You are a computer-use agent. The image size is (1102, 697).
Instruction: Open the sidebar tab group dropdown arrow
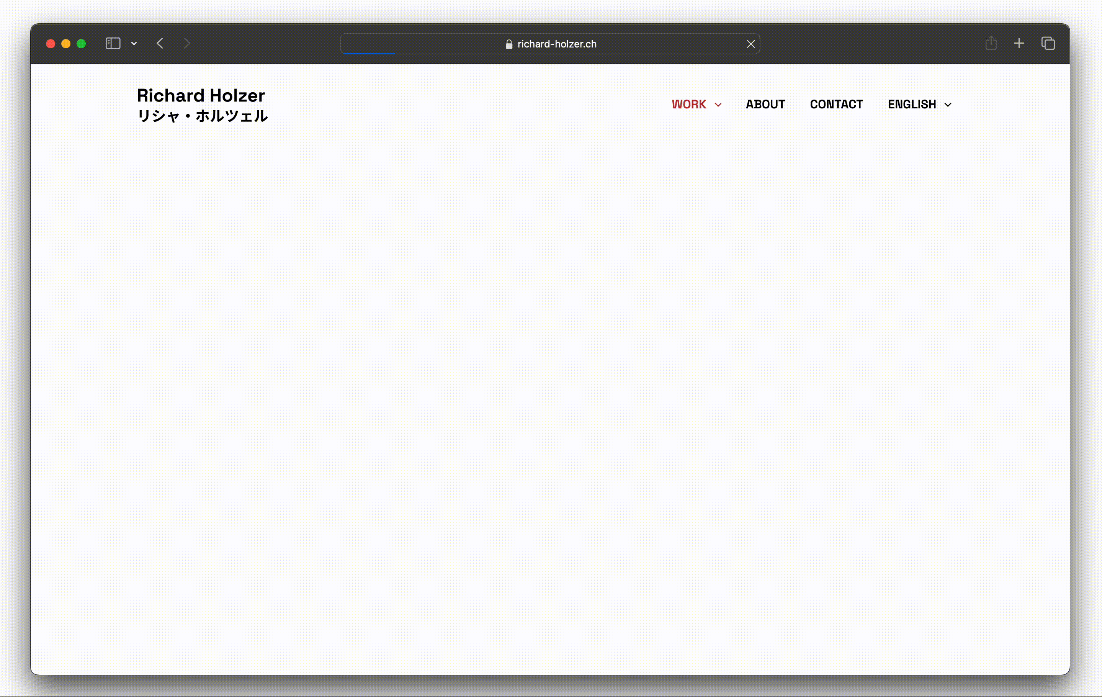(x=134, y=44)
